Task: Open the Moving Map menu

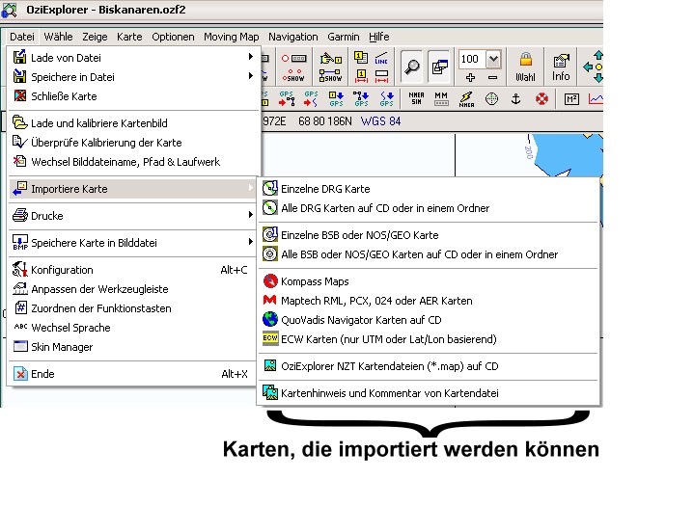Action: click(x=231, y=37)
